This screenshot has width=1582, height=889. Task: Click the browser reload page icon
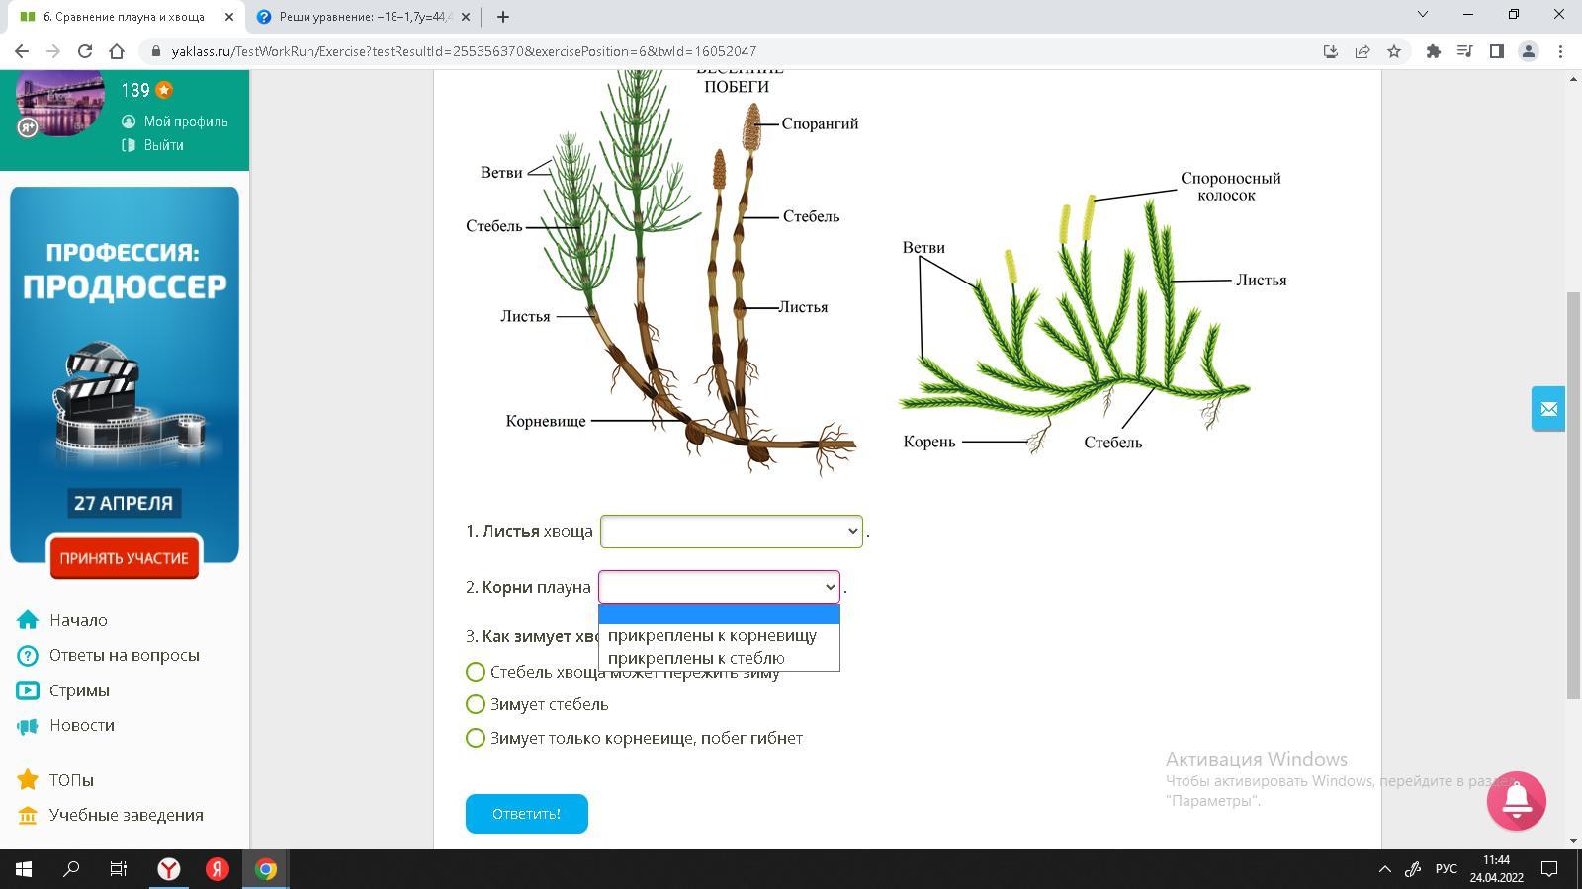(85, 51)
